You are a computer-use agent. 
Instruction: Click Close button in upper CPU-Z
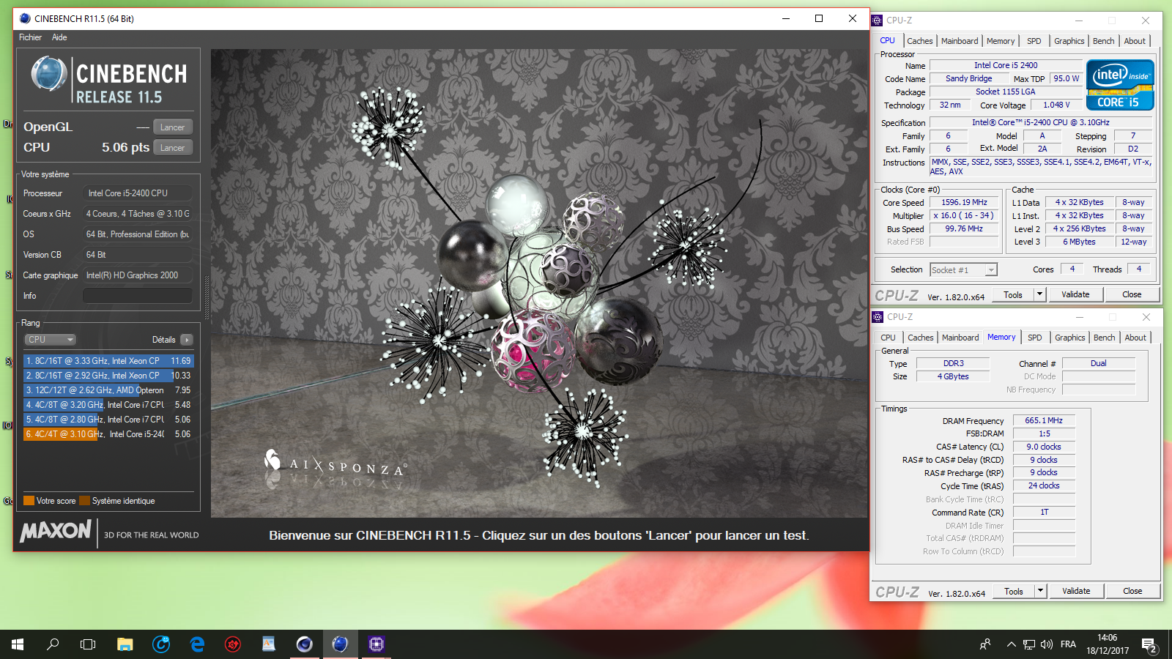click(x=1132, y=295)
